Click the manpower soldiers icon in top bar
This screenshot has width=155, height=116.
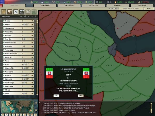[97, 2]
